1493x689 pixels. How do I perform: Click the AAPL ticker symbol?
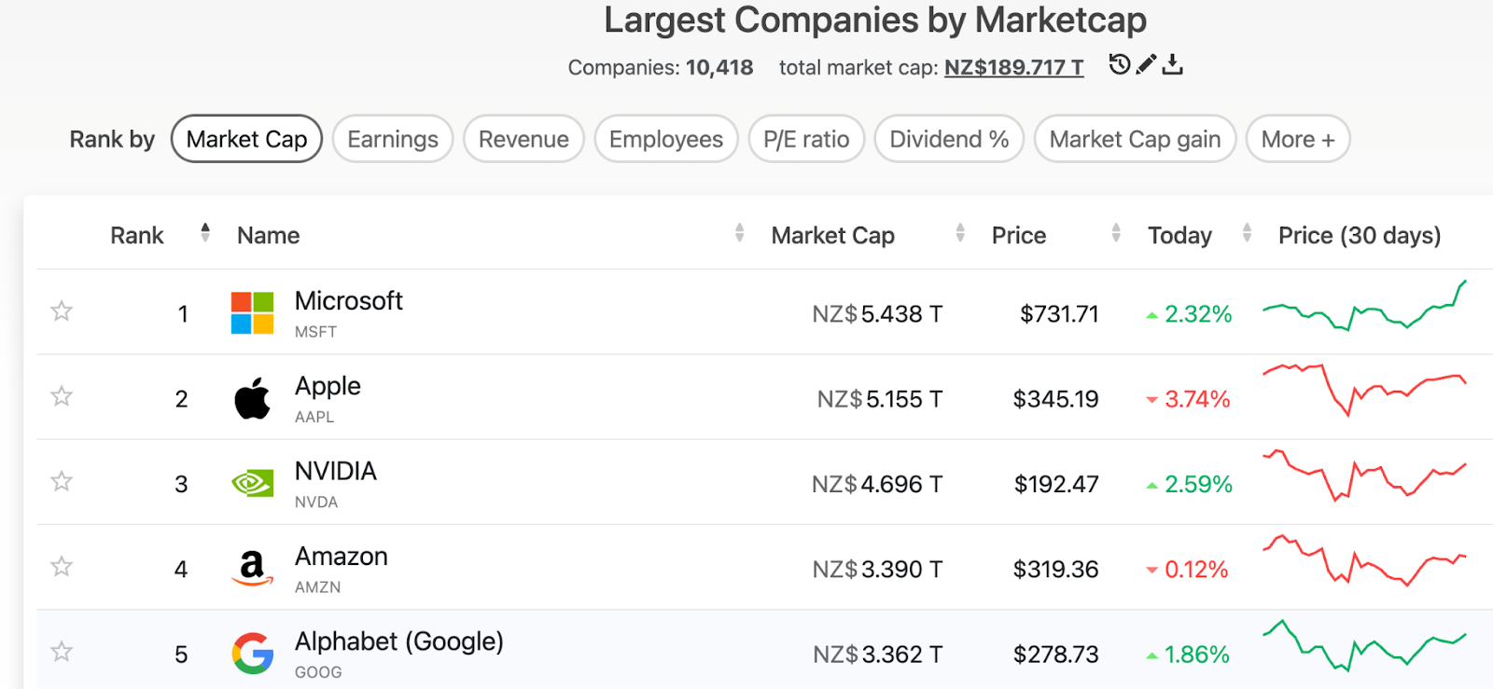[x=314, y=417]
